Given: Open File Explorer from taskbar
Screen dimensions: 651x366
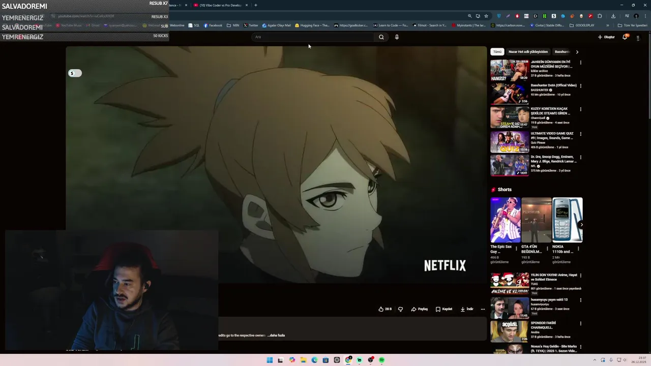Looking at the screenshot, I should 303,360.
